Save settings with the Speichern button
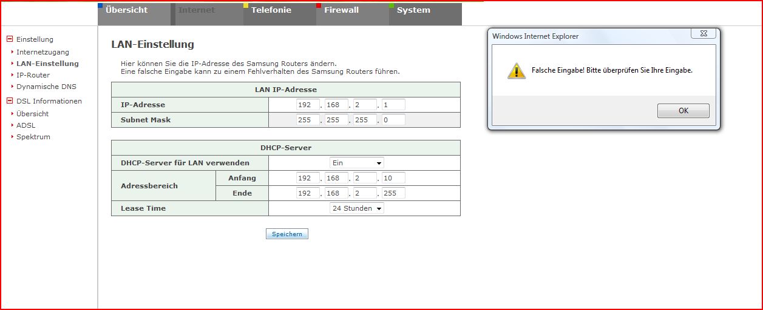This screenshot has width=763, height=310. point(287,234)
